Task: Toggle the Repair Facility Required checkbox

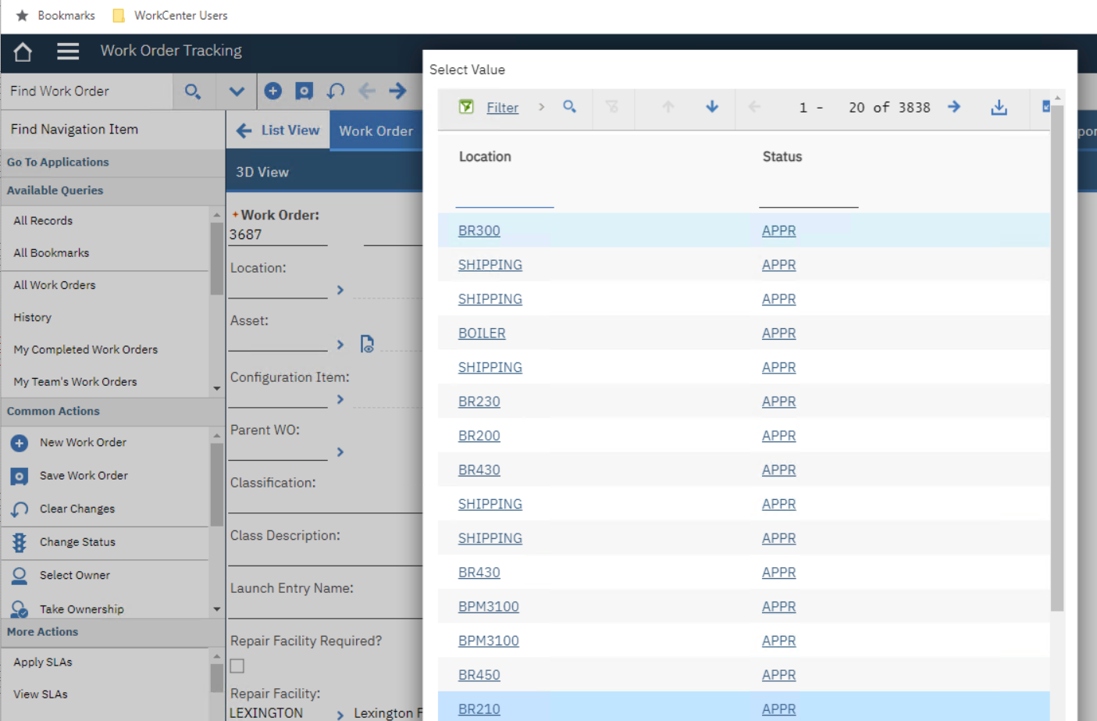Action: (237, 666)
